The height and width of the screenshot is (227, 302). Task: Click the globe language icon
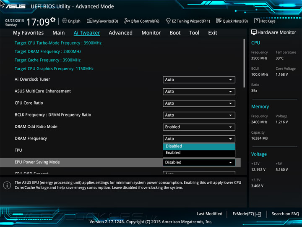tap(65, 21)
